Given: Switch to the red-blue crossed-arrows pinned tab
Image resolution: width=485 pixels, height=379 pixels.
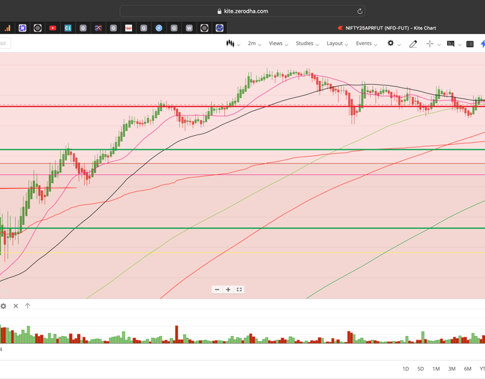Looking at the screenshot, I should (98, 28).
